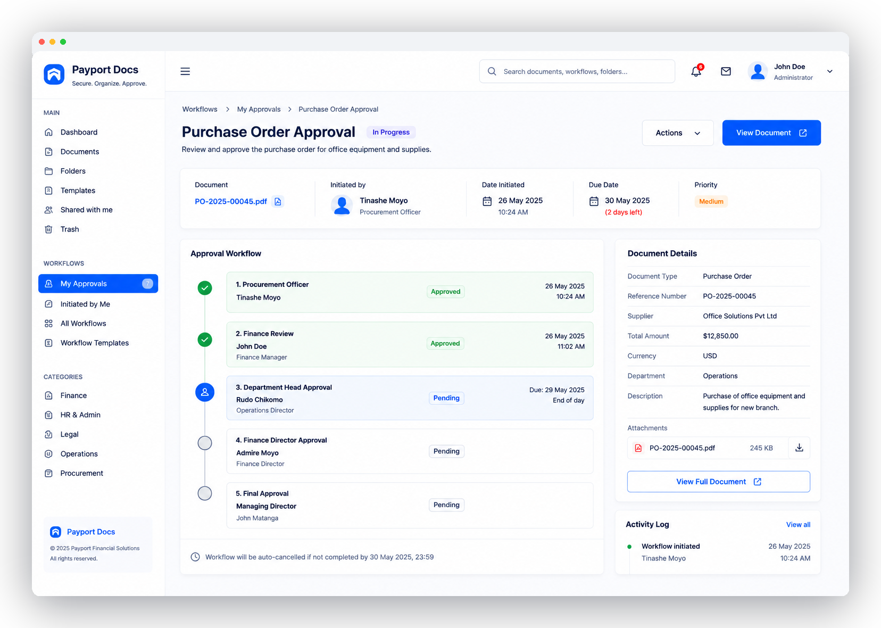Click the hamburger menu icon

tap(185, 71)
